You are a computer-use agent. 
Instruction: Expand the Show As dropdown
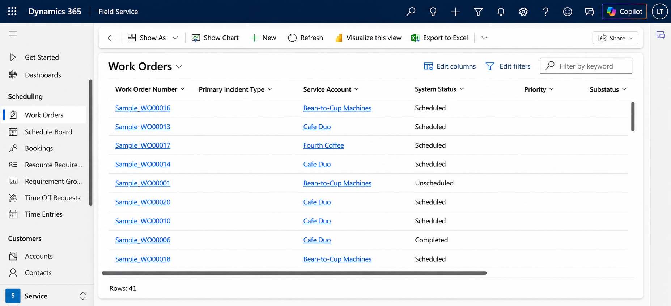coord(175,38)
